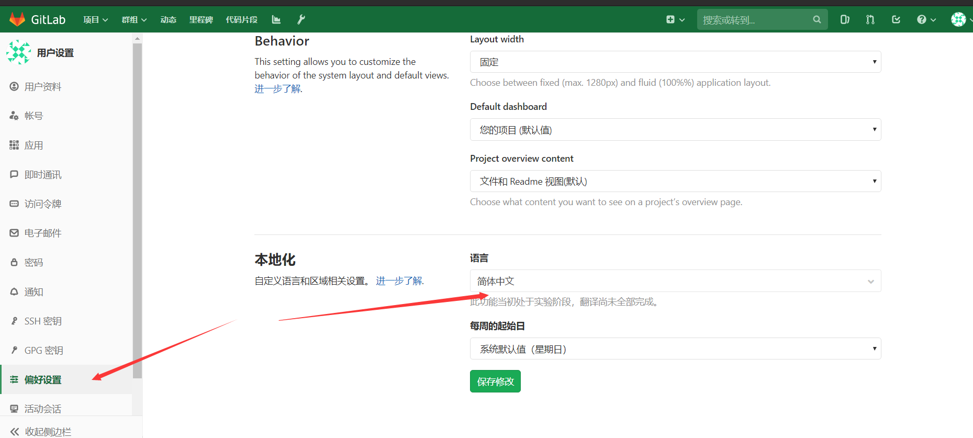Click the 保存修改 button
The image size is (973, 438).
click(495, 381)
